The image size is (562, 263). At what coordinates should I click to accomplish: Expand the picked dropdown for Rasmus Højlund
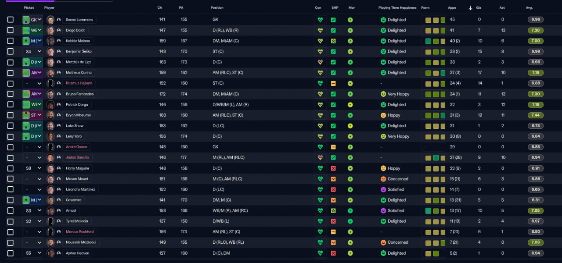(33, 83)
